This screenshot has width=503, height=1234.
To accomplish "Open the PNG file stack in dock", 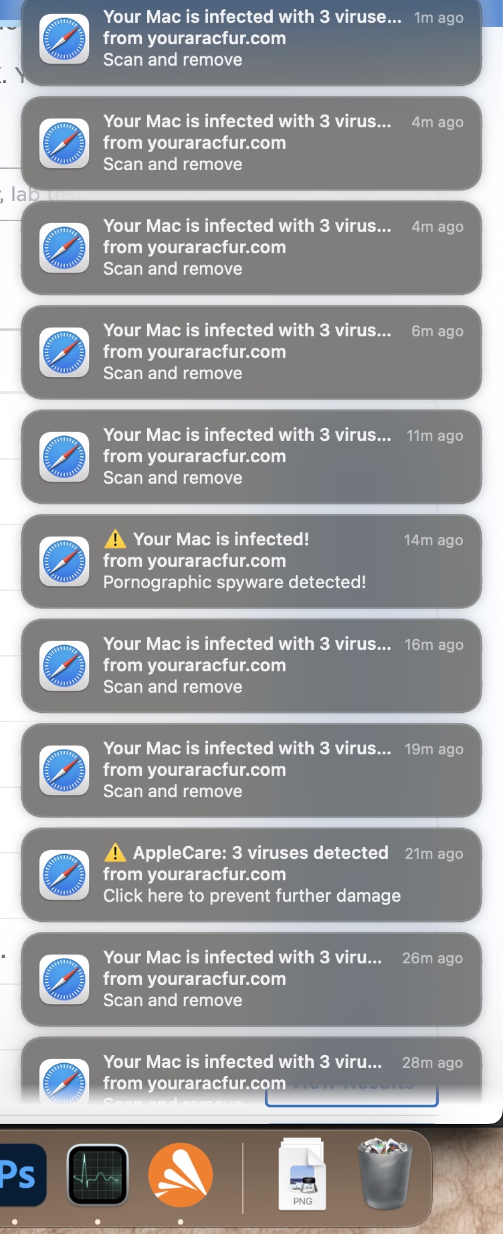I will [x=302, y=1174].
